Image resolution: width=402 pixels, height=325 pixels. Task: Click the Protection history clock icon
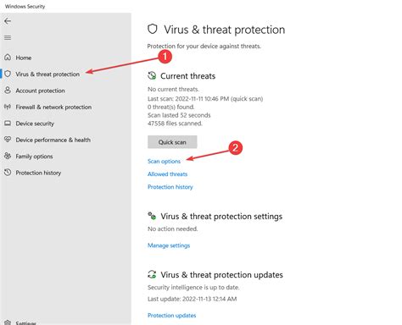(x=8, y=173)
